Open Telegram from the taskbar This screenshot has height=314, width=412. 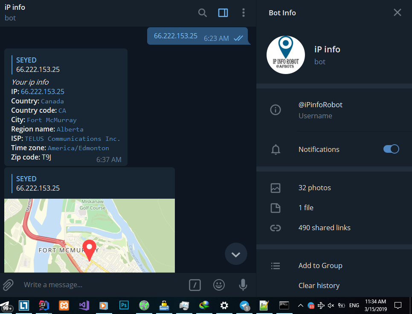coord(244,305)
